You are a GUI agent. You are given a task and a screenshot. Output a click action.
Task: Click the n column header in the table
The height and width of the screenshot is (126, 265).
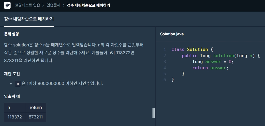pos(15,108)
